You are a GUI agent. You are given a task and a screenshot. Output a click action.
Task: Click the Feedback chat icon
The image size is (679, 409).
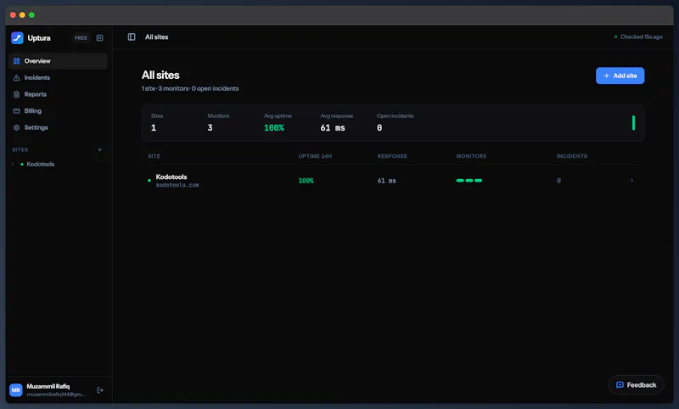point(620,385)
